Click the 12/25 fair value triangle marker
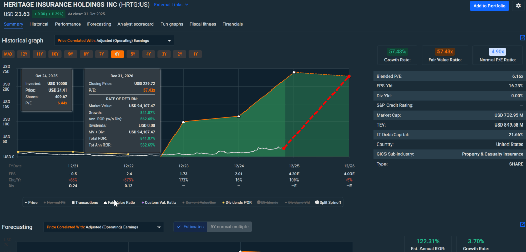 point(294,73)
